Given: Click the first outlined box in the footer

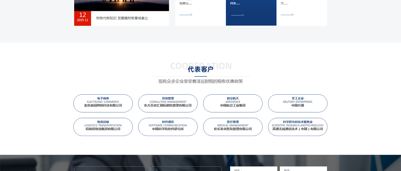Looking at the screenshot, I should tap(110, 169).
